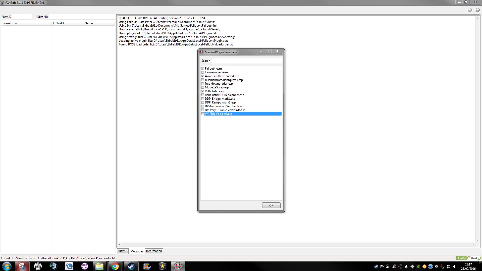Image resolution: width=482 pixels, height=271 pixels.
Task: Sort by EditorID column header
Action: point(67,23)
